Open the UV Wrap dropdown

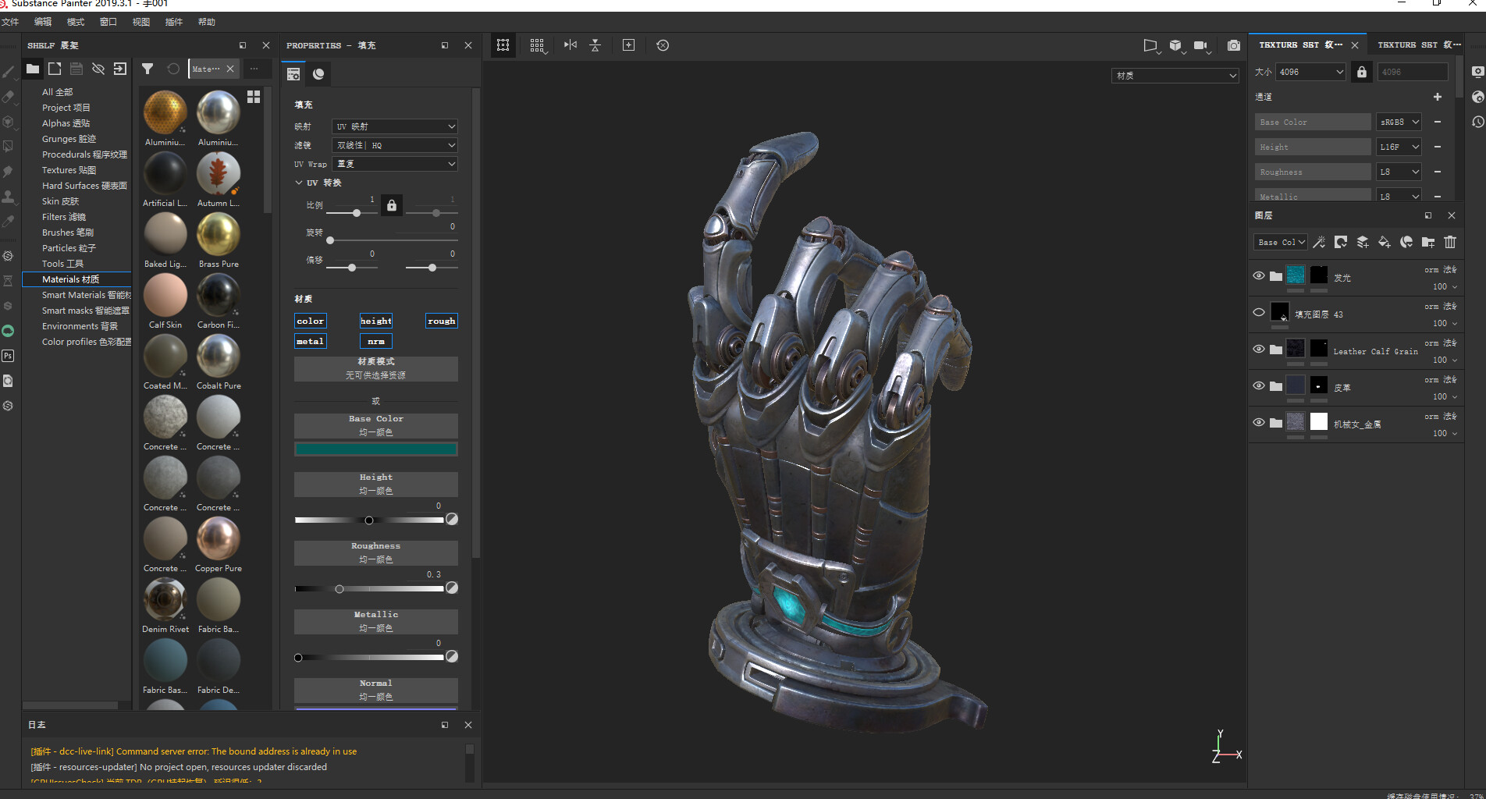pyautogui.click(x=395, y=164)
